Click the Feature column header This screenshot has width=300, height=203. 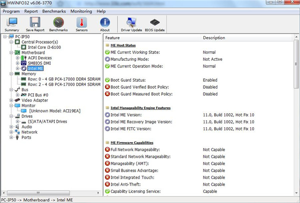click(x=112, y=37)
